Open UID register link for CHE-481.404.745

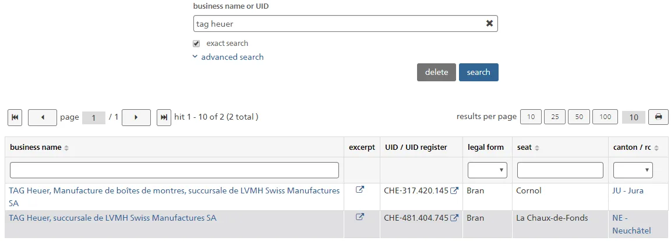454,218
